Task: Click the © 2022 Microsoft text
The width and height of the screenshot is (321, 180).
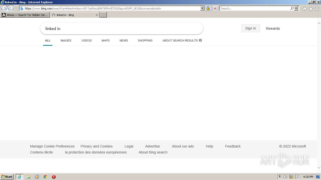Action: click(x=292, y=146)
